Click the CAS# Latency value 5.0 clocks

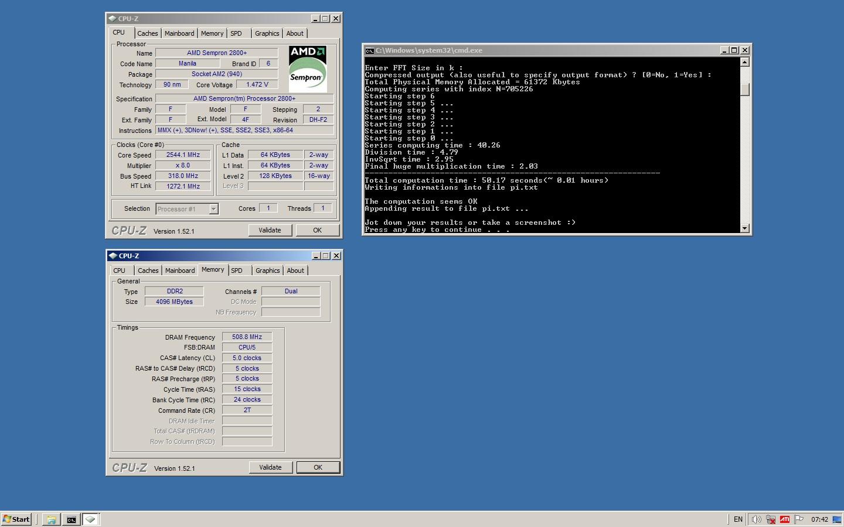(247, 358)
